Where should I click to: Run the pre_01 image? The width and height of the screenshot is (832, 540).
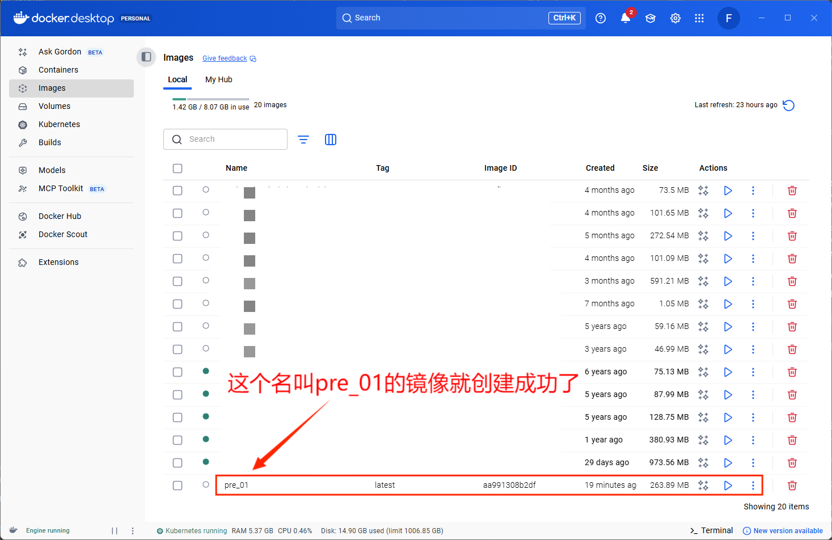click(728, 485)
